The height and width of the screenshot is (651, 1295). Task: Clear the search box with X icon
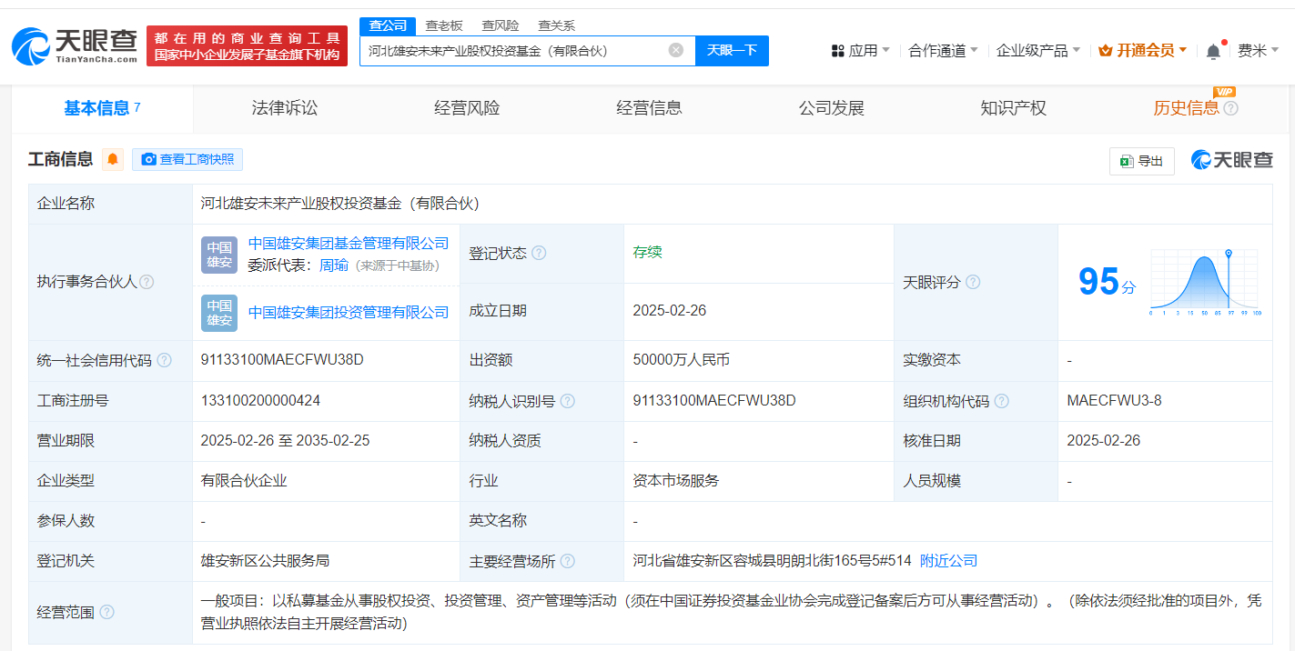pos(675,50)
